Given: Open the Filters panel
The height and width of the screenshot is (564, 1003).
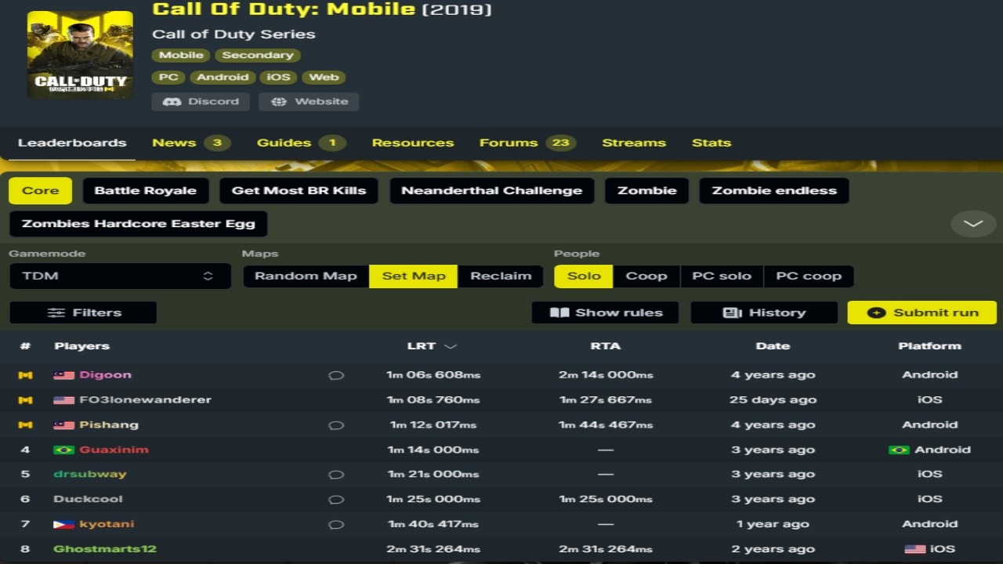Looking at the screenshot, I should point(83,313).
